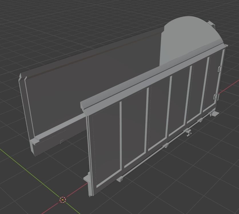
Task: Select the lower door handle on the side wall
Action: (x=215, y=97)
